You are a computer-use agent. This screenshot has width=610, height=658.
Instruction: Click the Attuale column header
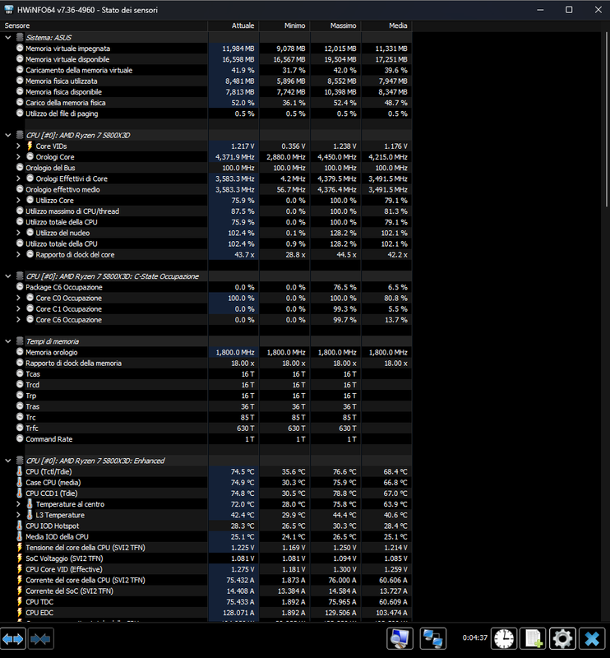(x=233, y=25)
